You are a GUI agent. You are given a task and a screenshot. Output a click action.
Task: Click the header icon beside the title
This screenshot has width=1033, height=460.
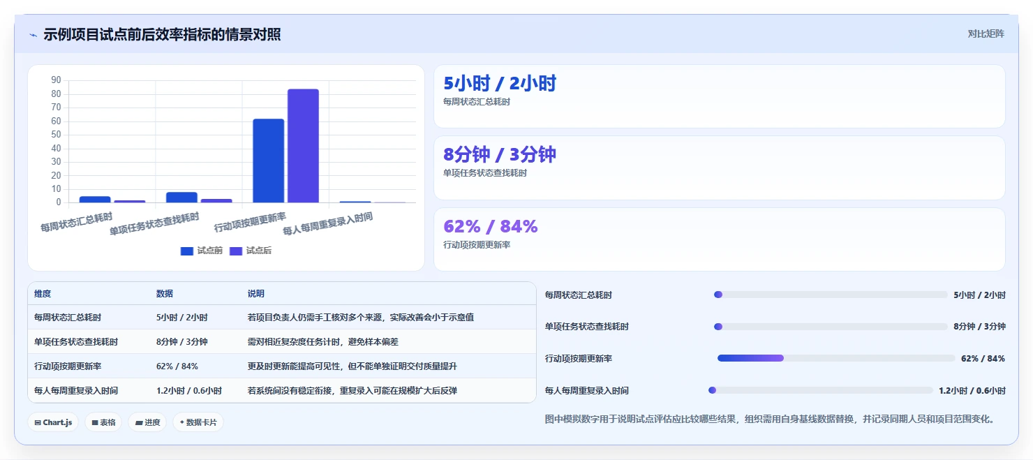[x=33, y=35]
